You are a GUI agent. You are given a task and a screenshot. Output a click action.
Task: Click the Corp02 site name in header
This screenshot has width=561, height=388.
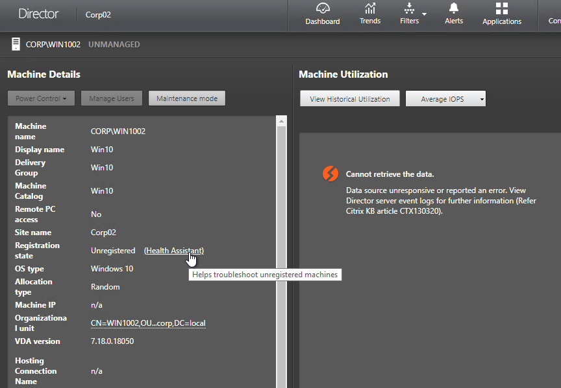98,15
